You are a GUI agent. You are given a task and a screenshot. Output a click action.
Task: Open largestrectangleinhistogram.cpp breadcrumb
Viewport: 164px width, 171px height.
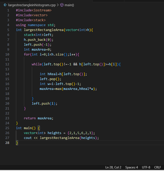pyautogui.click(x=32, y=5)
